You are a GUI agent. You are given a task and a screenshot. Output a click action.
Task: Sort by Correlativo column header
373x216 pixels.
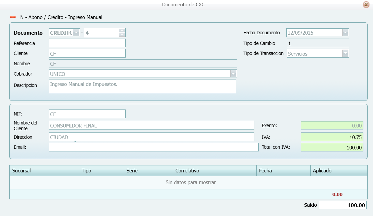[x=214, y=171]
